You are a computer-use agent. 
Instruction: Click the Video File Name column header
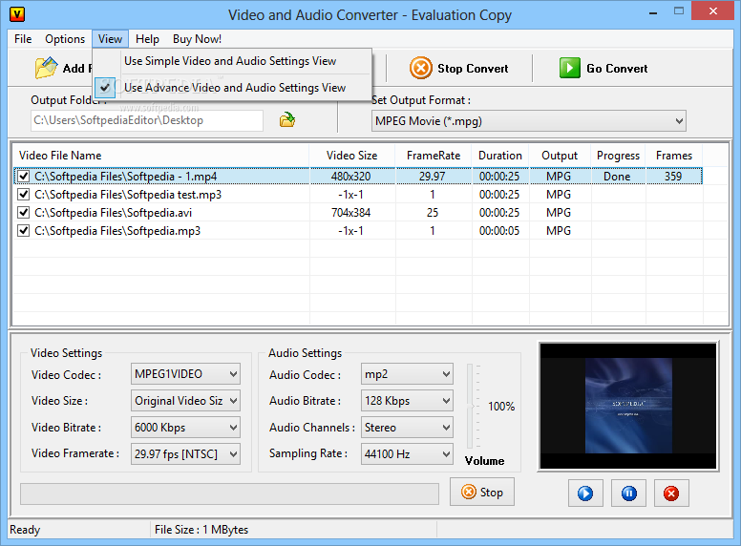click(160, 156)
